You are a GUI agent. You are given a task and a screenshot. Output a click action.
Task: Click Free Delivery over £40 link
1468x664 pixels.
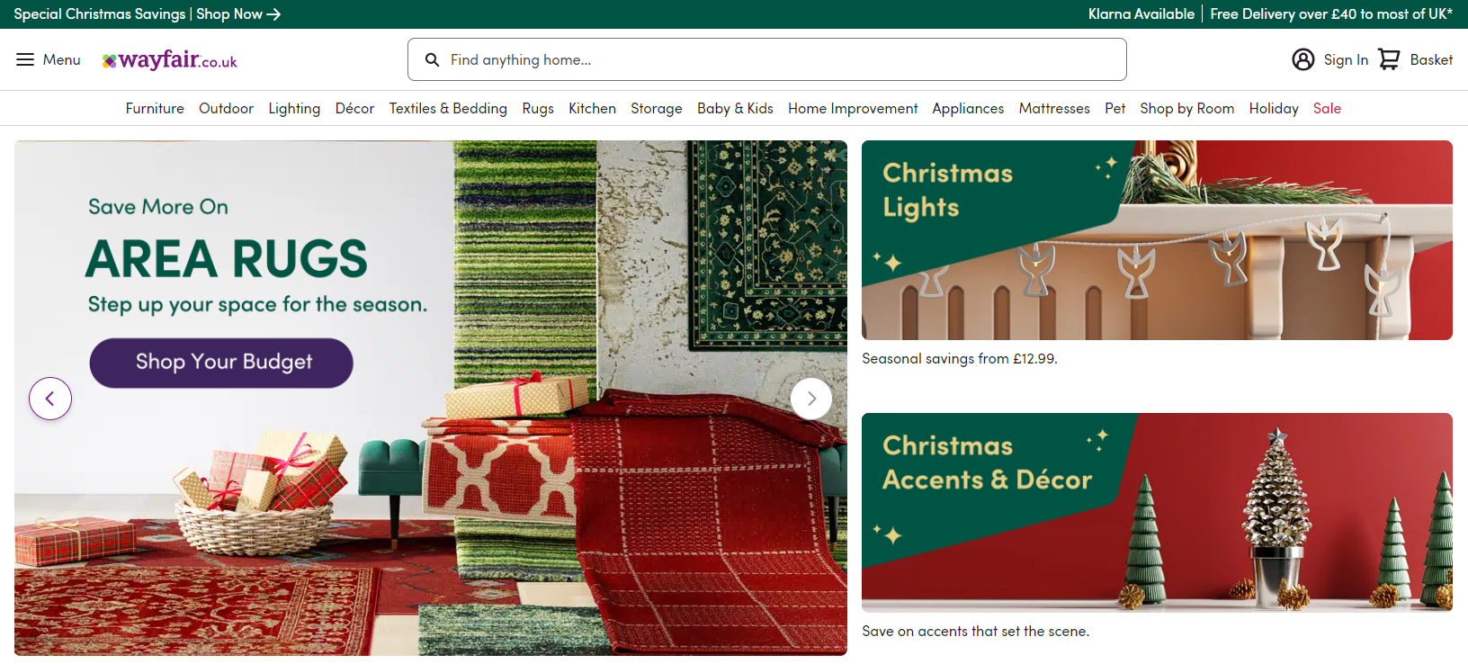(x=1331, y=14)
